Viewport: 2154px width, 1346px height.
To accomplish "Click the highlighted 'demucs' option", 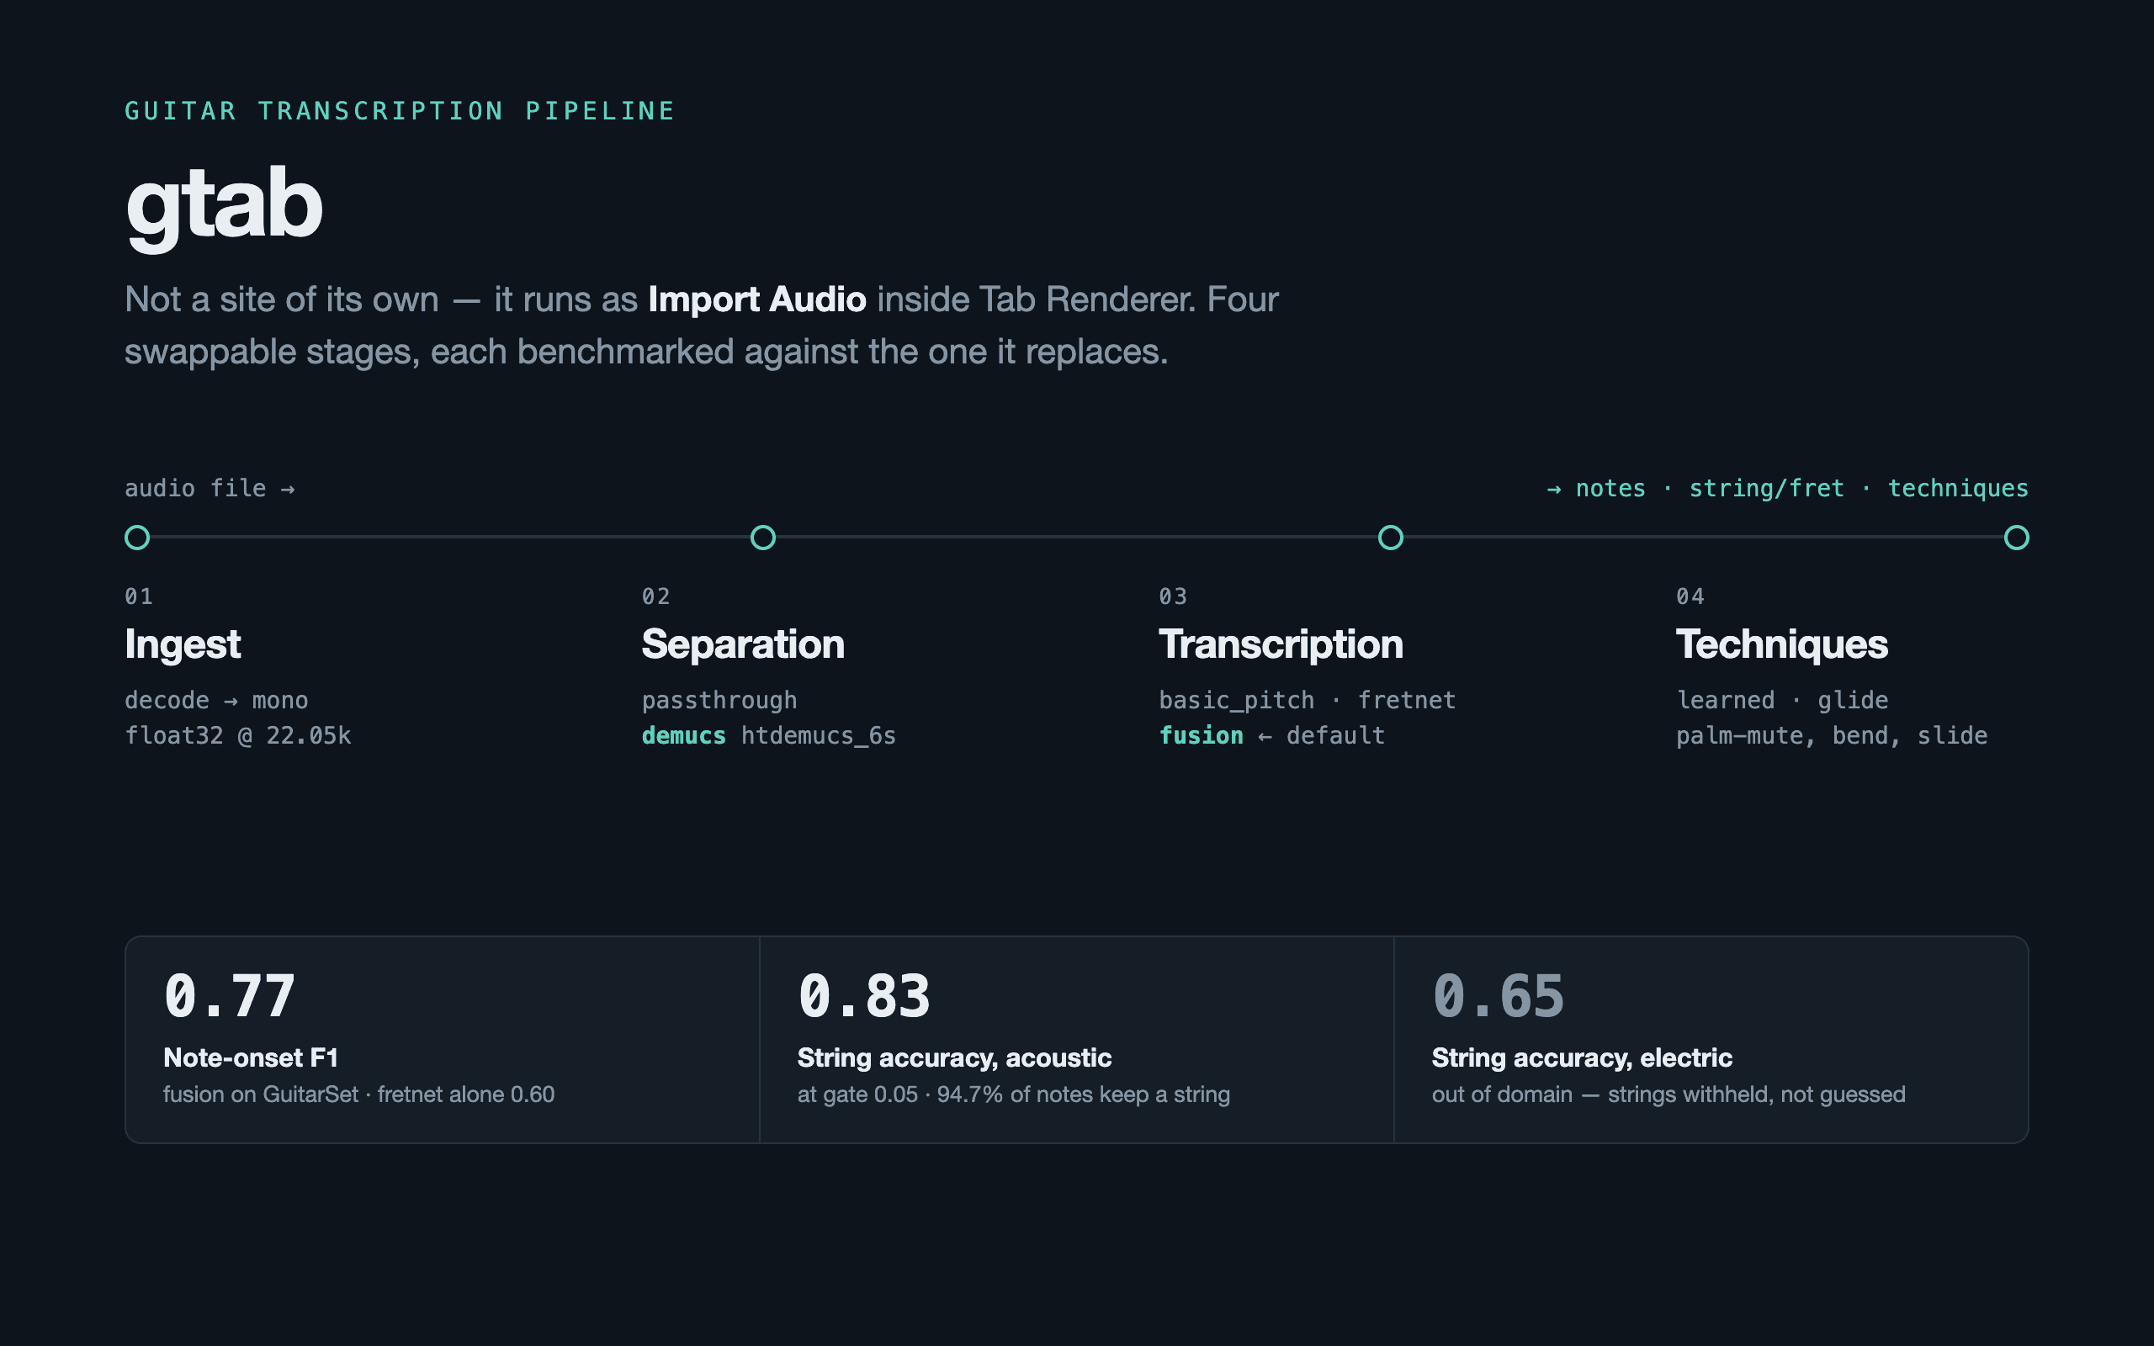I will click(683, 735).
